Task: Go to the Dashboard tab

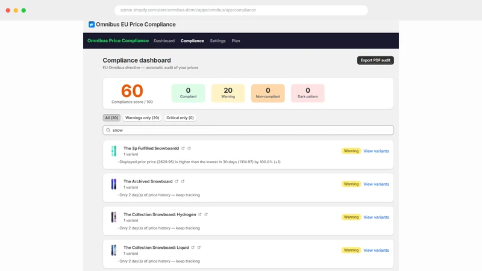Action: (164, 41)
